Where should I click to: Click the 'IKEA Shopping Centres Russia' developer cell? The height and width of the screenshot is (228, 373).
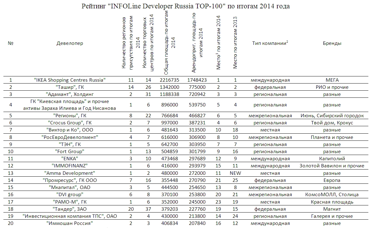70,80
